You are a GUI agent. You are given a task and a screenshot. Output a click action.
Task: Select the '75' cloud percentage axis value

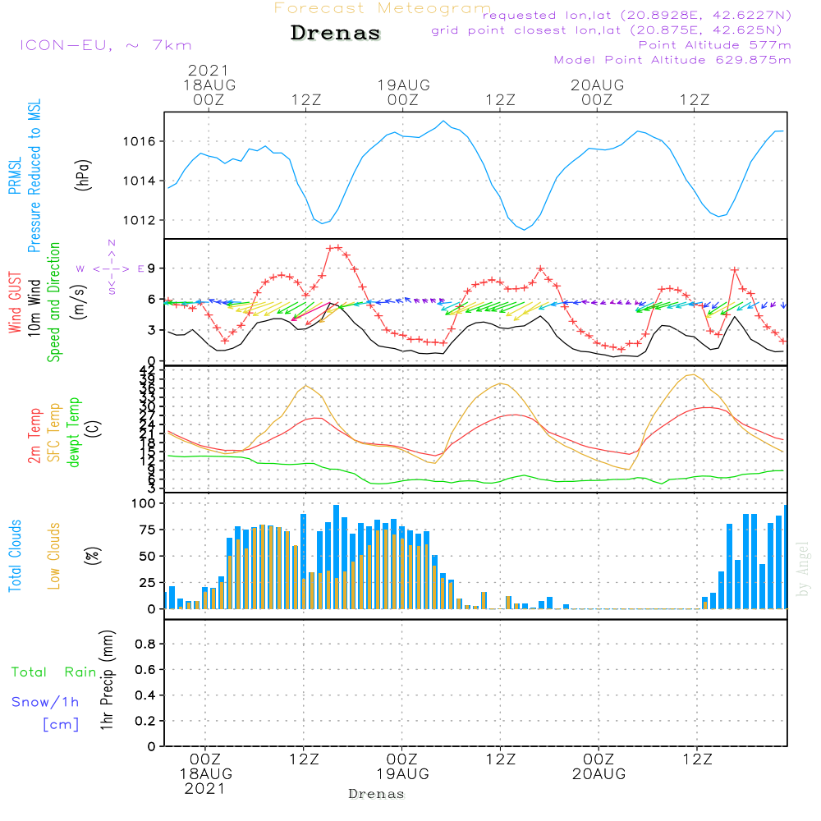point(148,530)
